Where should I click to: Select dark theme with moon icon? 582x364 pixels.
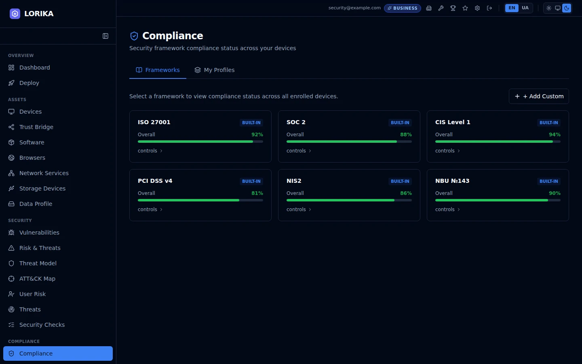pos(567,8)
